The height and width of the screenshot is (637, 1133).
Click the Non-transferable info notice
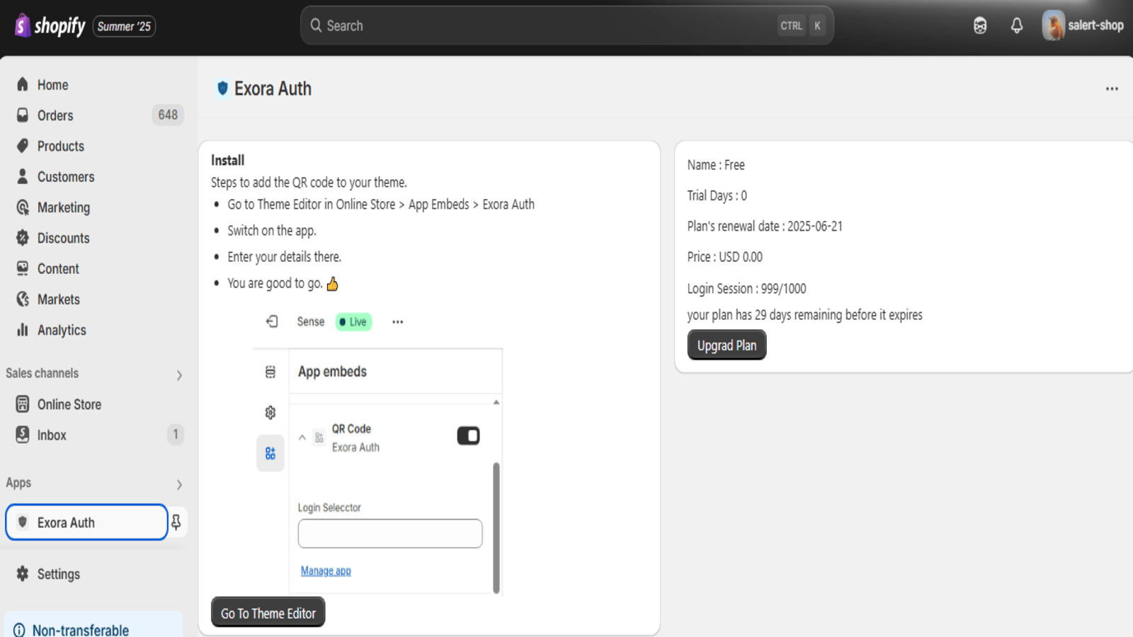[93, 624]
